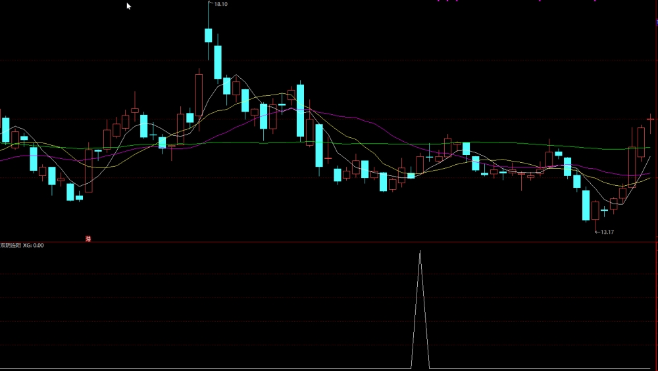
Task: Select the candlestick at the 13.17 low
Action: [x=595, y=211]
